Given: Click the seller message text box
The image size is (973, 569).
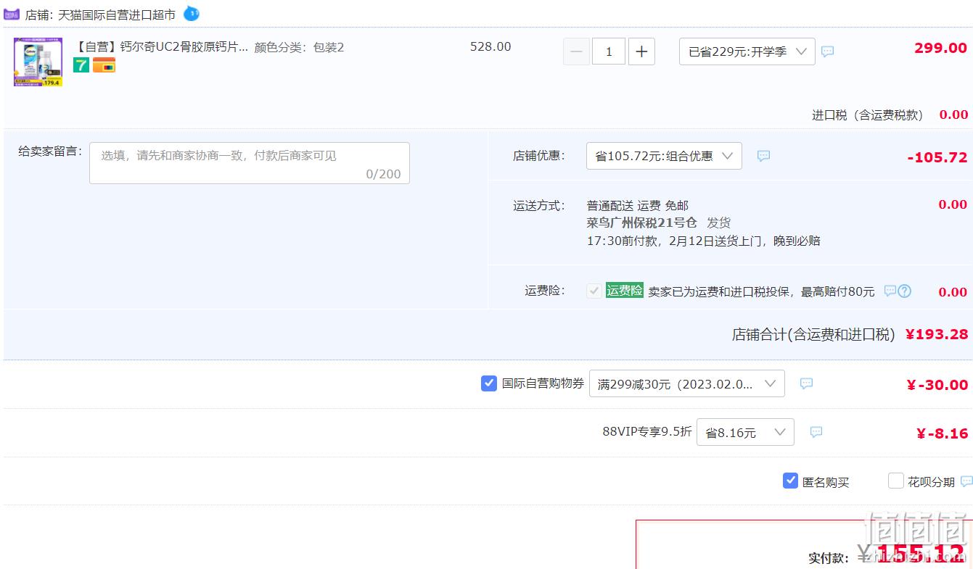Looking at the screenshot, I should [x=250, y=163].
